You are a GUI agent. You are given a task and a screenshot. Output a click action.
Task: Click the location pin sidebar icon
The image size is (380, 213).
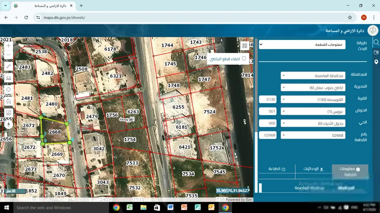376,62
